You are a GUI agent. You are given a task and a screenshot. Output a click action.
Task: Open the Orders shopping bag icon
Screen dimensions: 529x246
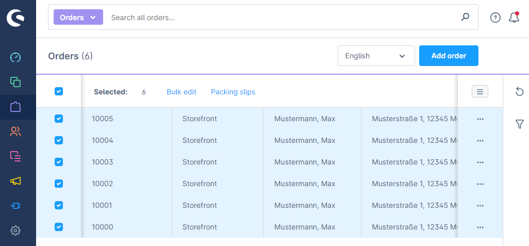15,107
